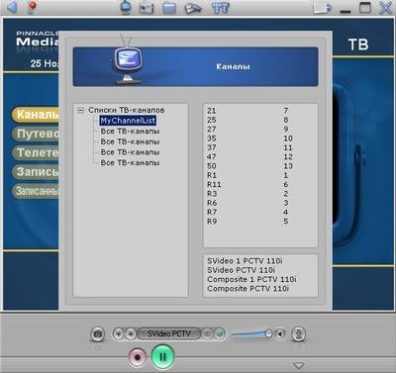This screenshot has height=373, width=396.
Task: Select channel R3 in the list
Action: point(260,194)
